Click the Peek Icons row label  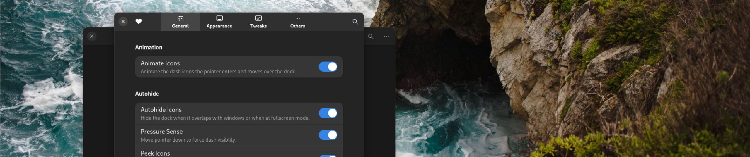click(155, 153)
